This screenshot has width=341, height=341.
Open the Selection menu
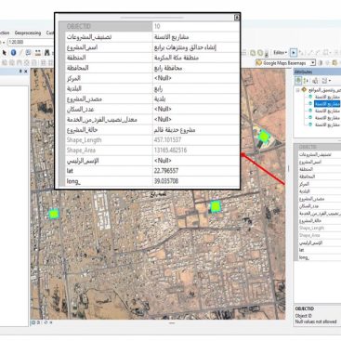click(x=5, y=33)
